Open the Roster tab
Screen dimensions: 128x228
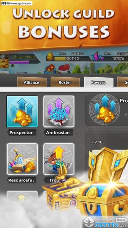pyautogui.click(x=65, y=82)
